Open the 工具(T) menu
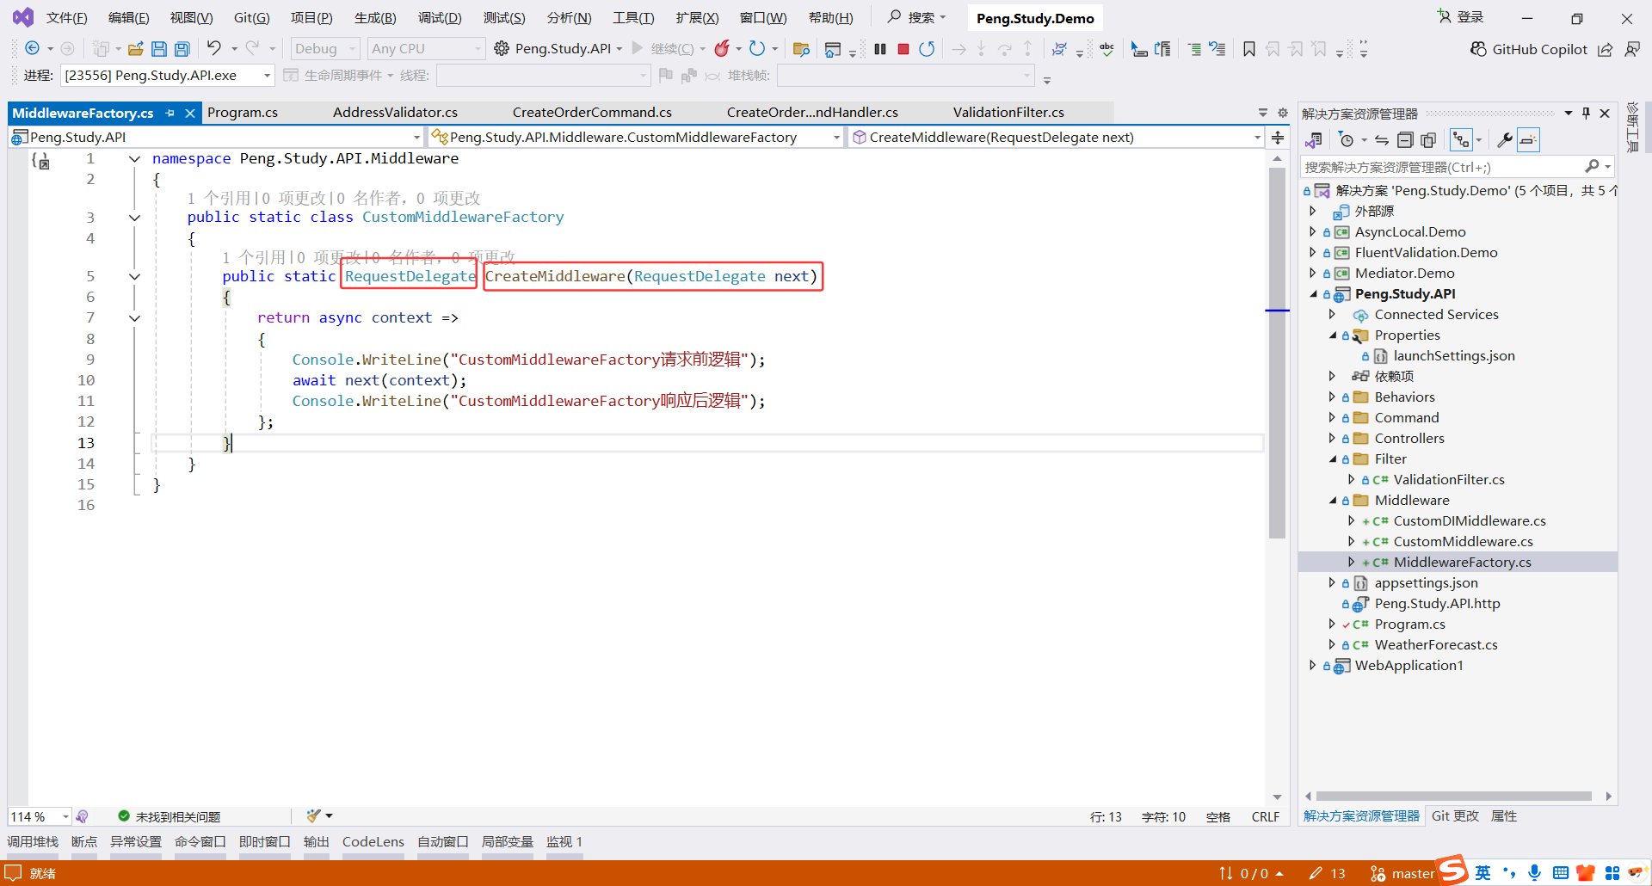1652x886 pixels. click(633, 18)
